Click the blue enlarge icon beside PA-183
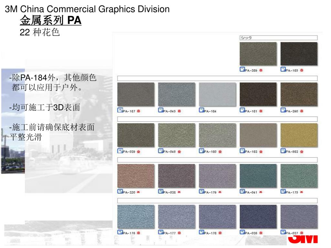This screenshot has height=248, width=331. click(x=242, y=150)
